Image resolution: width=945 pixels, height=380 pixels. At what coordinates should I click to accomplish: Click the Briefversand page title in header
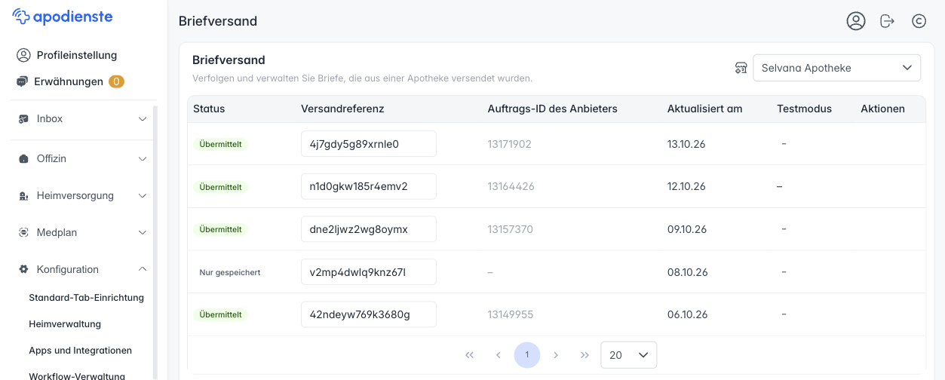point(218,21)
